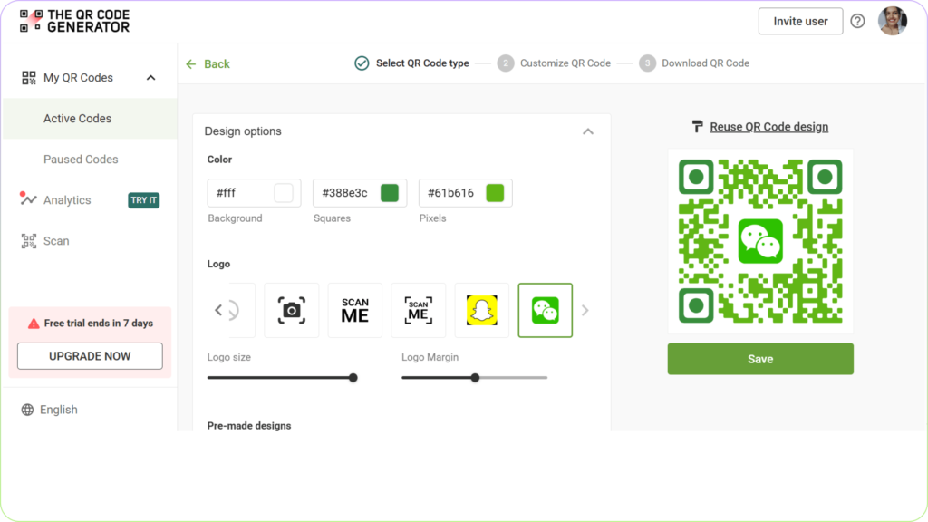
Task: Choose the bold SCAN ME logo option
Action: (x=354, y=310)
